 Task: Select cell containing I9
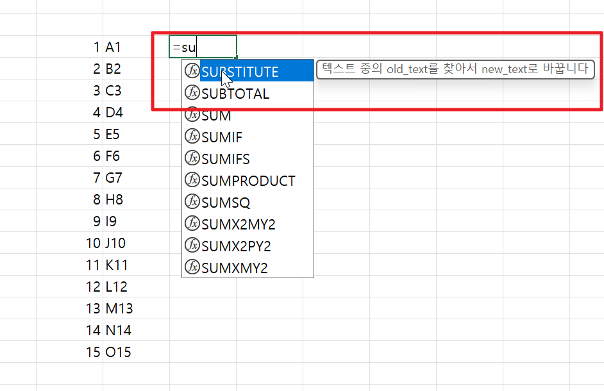point(137,220)
